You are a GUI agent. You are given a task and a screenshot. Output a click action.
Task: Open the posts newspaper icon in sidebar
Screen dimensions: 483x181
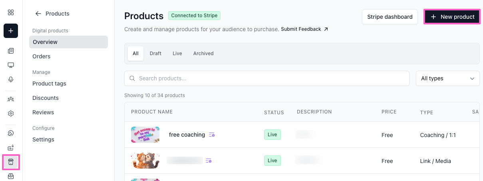point(11,51)
